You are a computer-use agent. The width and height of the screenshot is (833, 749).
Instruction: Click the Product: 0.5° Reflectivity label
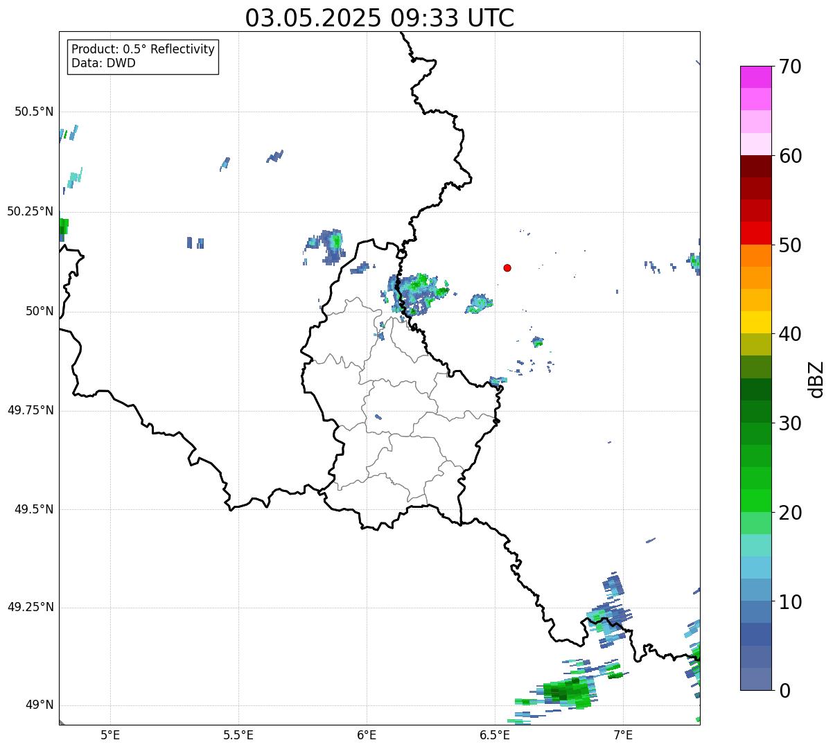tap(143, 50)
